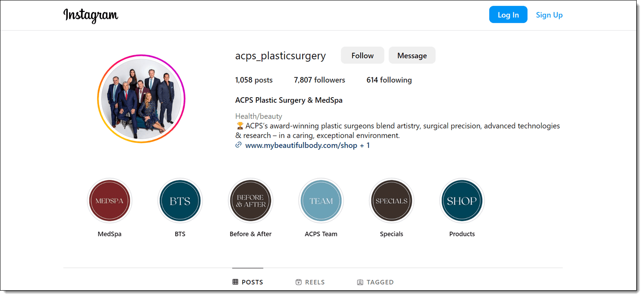Viewport: 643px width, 297px height.
Task: Open the Instagram wordmark logo
Action: [90, 15]
